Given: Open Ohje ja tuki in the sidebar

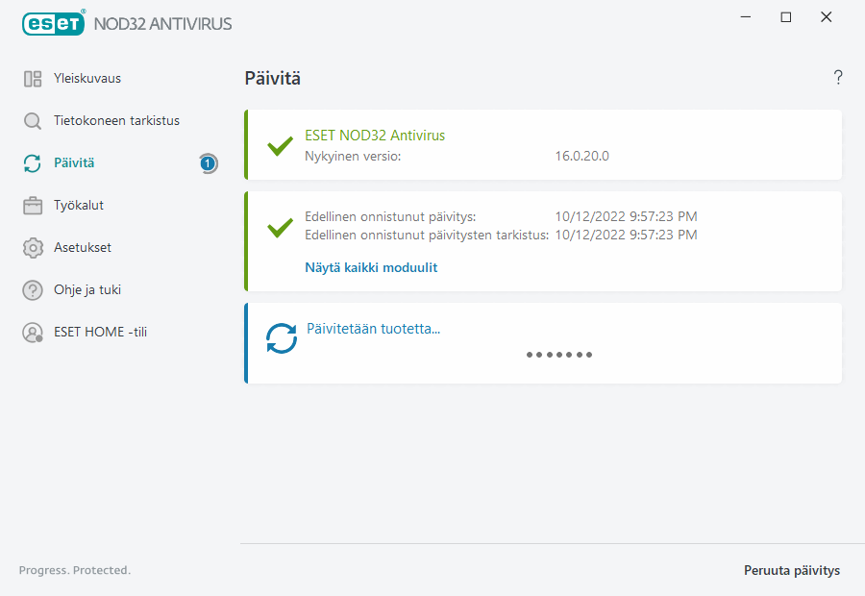Looking at the screenshot, I should coord(86,290).
